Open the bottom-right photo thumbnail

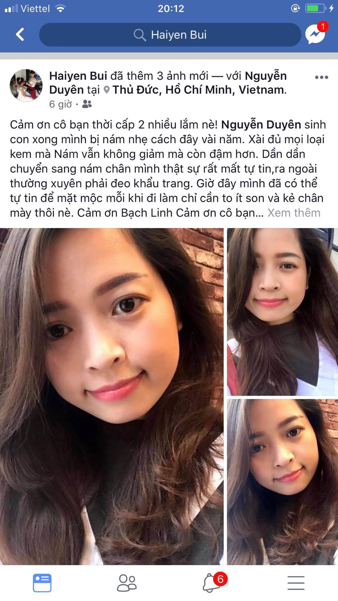tap(283, 482)
